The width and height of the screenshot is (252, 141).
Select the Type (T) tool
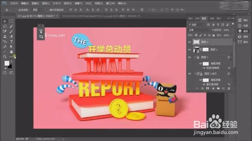[11, 42]
